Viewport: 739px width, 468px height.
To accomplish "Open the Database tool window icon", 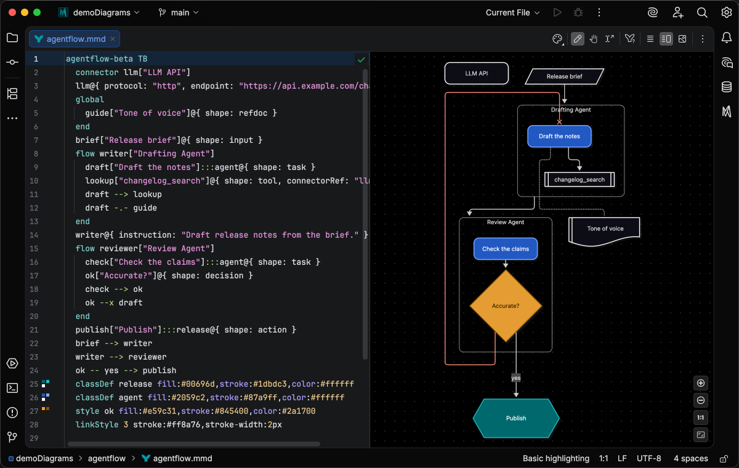I will click(x=727, y=87).
